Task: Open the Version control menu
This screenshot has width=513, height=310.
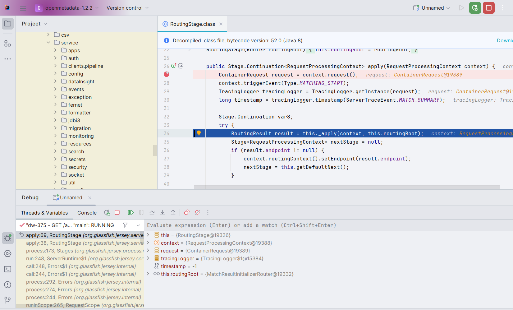Action: click(x=125, y=8)
